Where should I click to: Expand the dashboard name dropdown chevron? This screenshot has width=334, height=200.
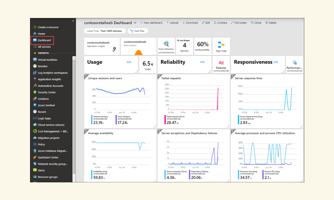135,23
